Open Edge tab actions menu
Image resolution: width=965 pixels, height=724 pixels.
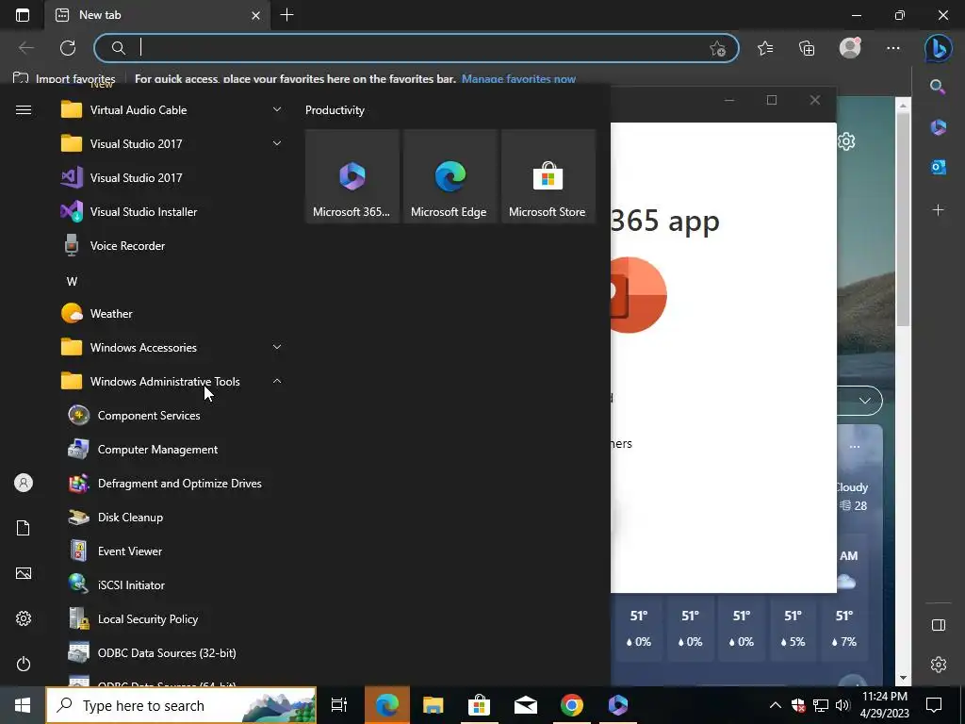23,15
